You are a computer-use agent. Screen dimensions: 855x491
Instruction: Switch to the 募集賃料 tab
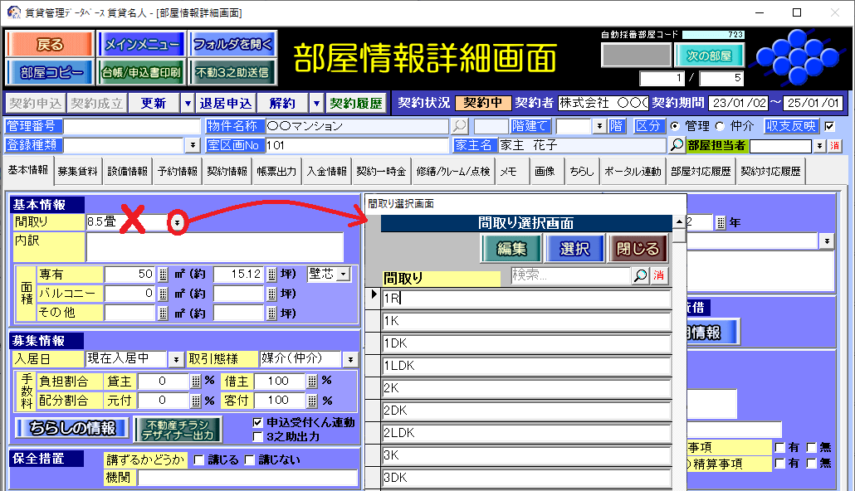[78, 172]
